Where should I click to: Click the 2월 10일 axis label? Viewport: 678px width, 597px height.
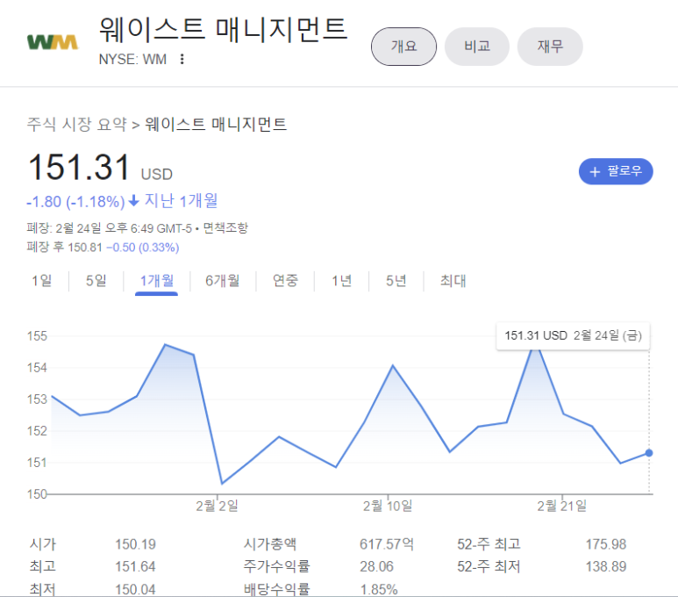388,506
